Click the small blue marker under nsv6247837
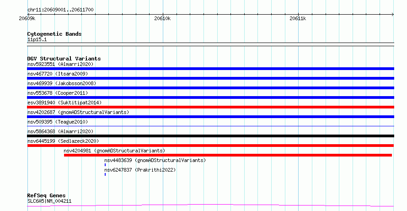The image size is (407, 211). (105, 174)
